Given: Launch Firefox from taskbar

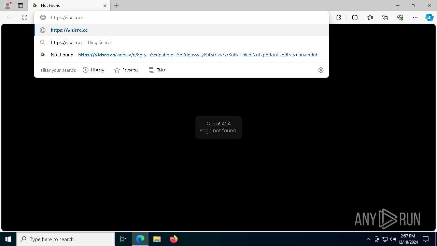Looking at the screenshot, I should [x=174, y=239].
